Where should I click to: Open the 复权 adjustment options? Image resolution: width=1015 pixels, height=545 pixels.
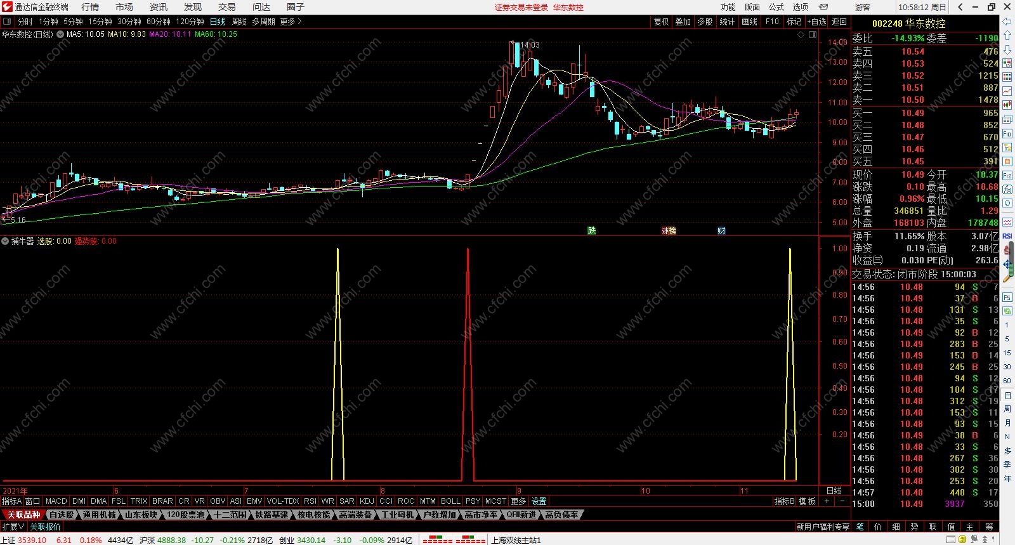point(661,22)
